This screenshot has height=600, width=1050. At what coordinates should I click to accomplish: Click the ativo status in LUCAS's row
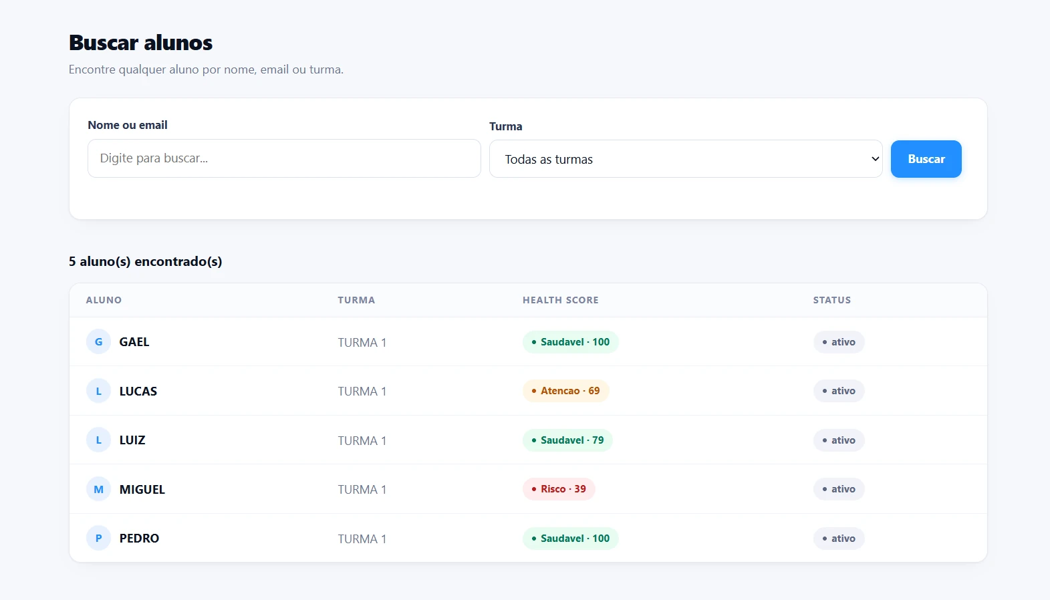click(839, 391)
